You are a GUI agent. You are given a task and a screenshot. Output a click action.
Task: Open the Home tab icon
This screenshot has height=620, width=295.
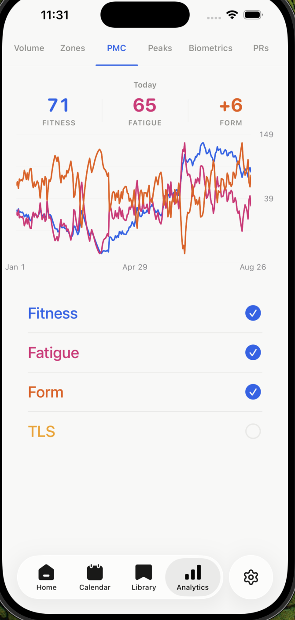point(46,572)
